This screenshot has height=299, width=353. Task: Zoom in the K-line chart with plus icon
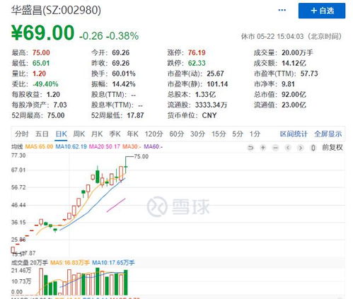coord(263,148)
